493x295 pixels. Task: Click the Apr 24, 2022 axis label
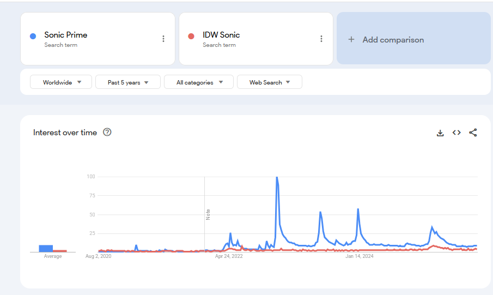click(x=229, y=256)
